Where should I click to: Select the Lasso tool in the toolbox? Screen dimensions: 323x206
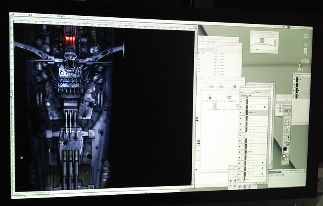click(285, 118)
